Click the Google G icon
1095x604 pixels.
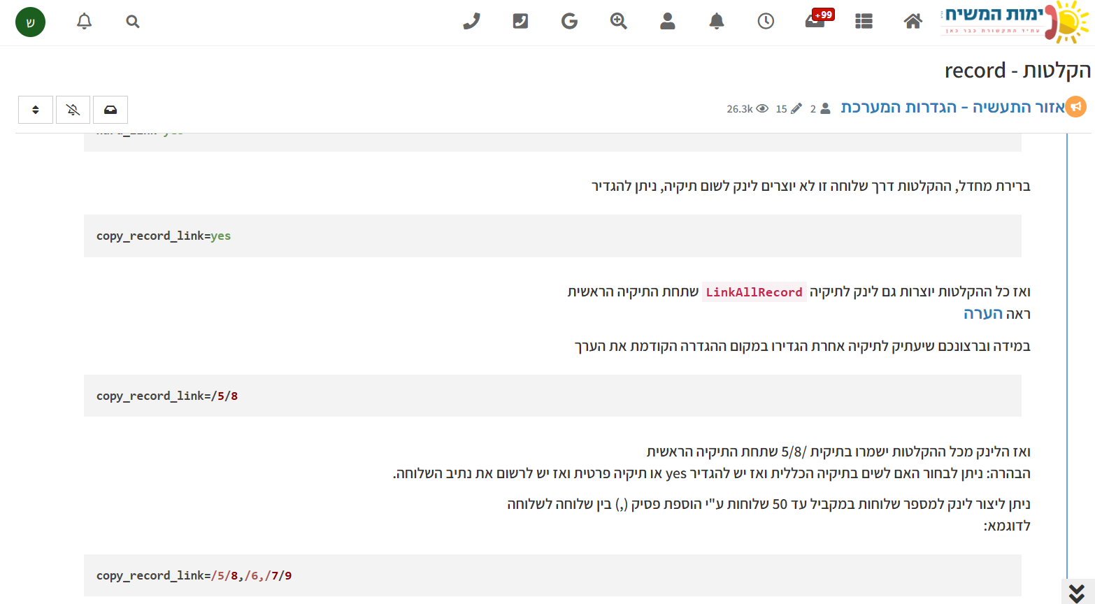point(569,22)
